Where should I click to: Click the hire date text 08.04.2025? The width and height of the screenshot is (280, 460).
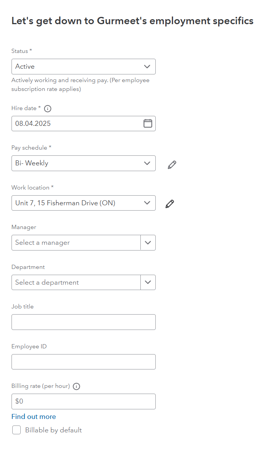click(x=33, y=124)
